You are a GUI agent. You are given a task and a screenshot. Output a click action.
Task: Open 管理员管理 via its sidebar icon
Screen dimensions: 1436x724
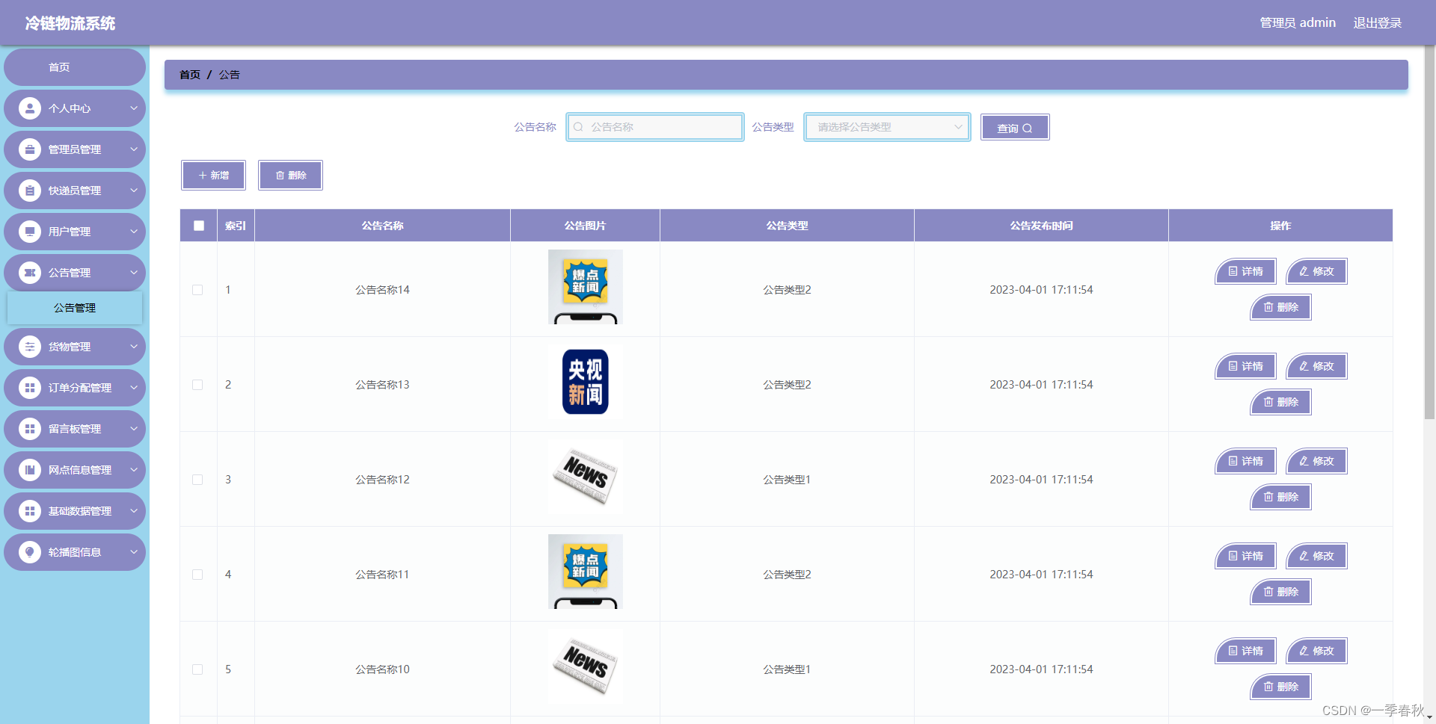tap(30, 149)
